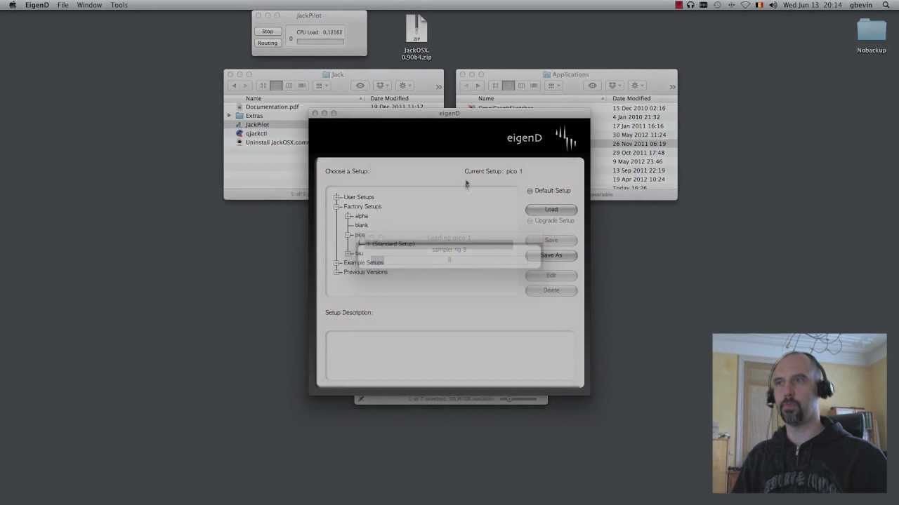899x505 pixels.
Task: Click the Documentation.pdf file icon in Jack window
Action: point(239,107)
